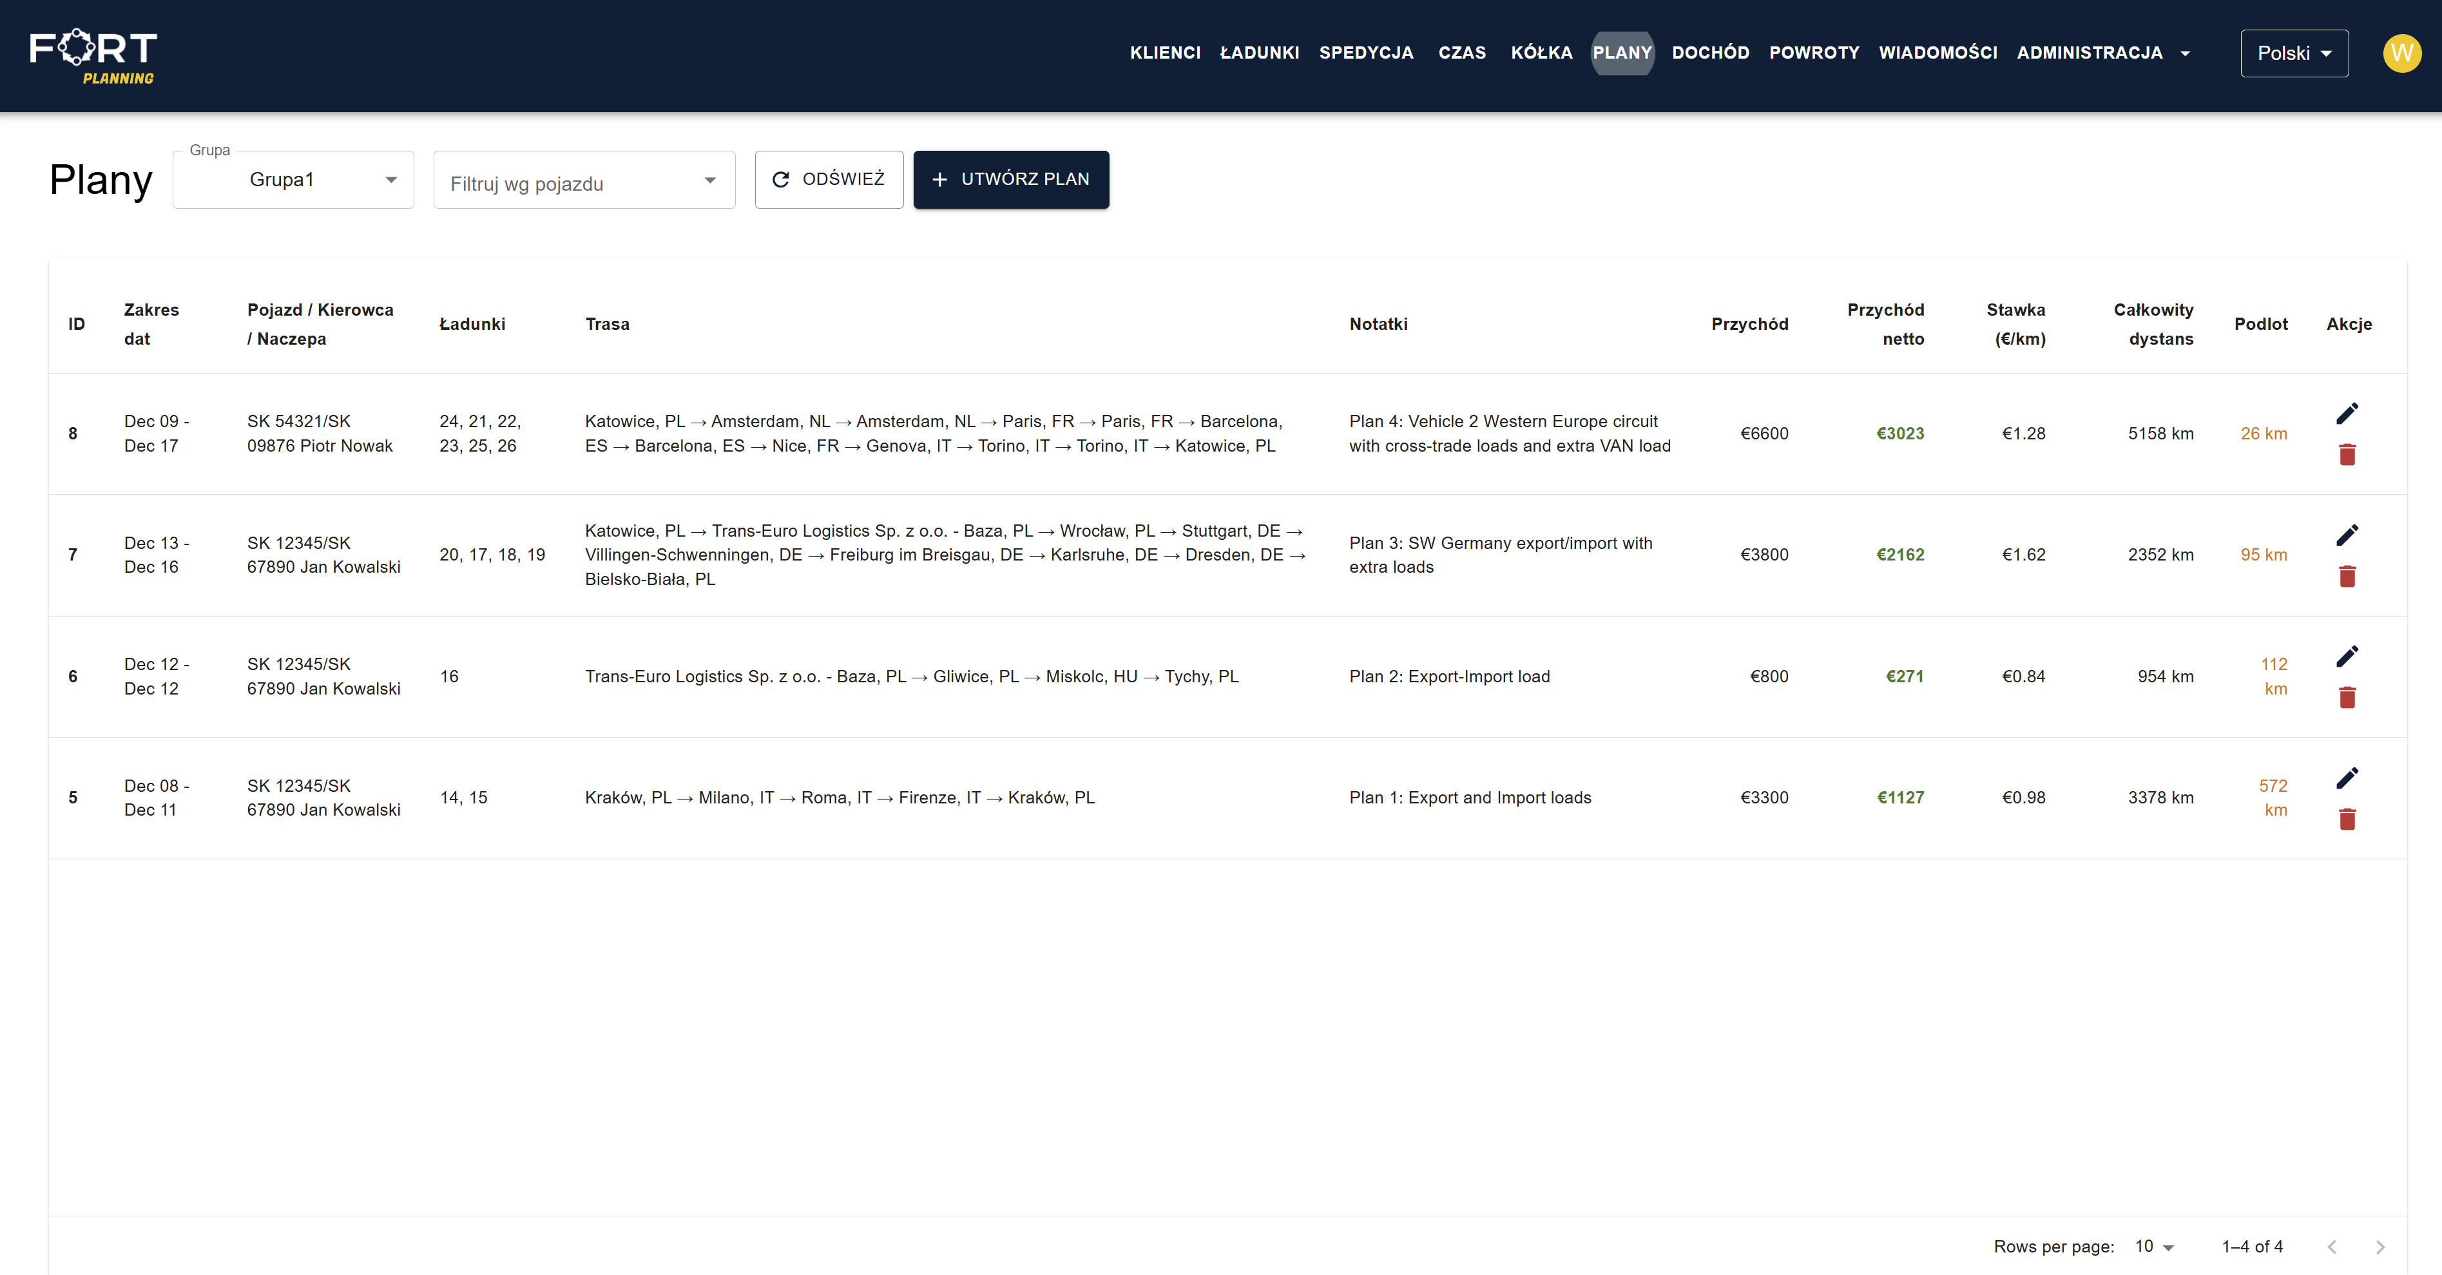Viewport: 2442px width, 1275px height.
Task: Click the FORT Planning logo
Action: [93, 56]
